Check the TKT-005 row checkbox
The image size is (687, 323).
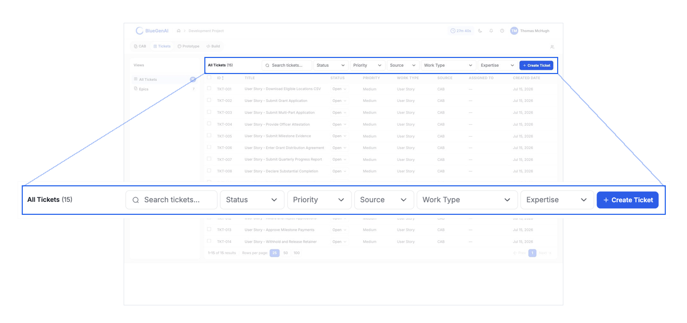point(210,136)
